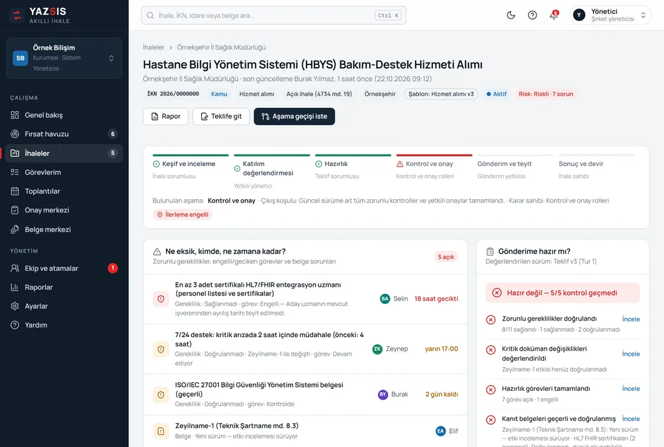Select the Hazırlık stage
Screen dimensions: 664x447
[353, 167]
